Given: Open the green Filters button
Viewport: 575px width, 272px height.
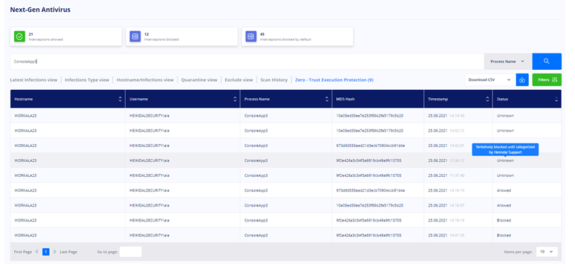Looking at the screenshot, I should 547,80.
